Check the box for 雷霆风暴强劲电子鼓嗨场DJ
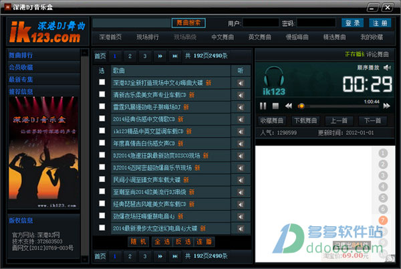 point(102,106)
